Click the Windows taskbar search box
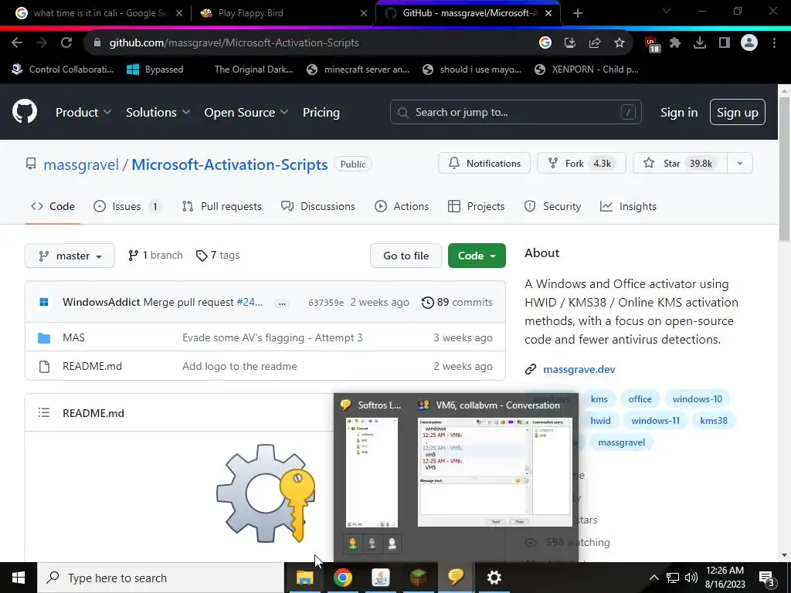791x593 pixels. pyautogui.click(x=161, y=578)
